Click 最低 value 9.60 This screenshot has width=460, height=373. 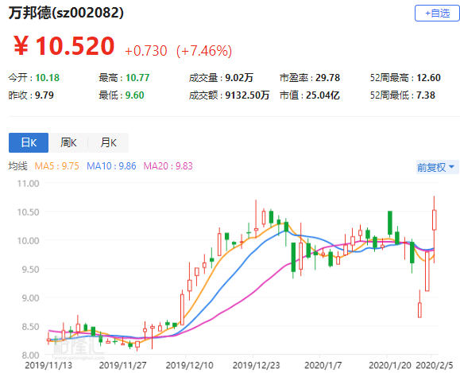[134, 95]
